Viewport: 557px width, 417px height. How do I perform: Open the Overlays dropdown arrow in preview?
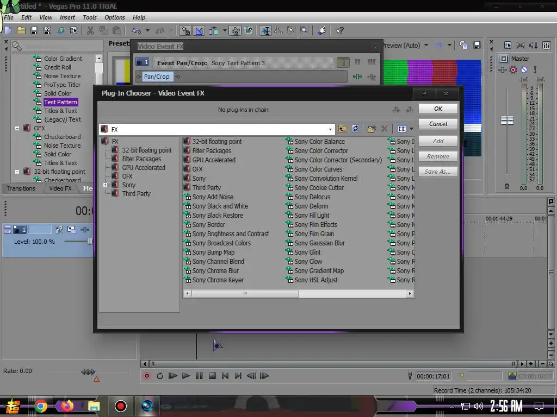[449, 45]
